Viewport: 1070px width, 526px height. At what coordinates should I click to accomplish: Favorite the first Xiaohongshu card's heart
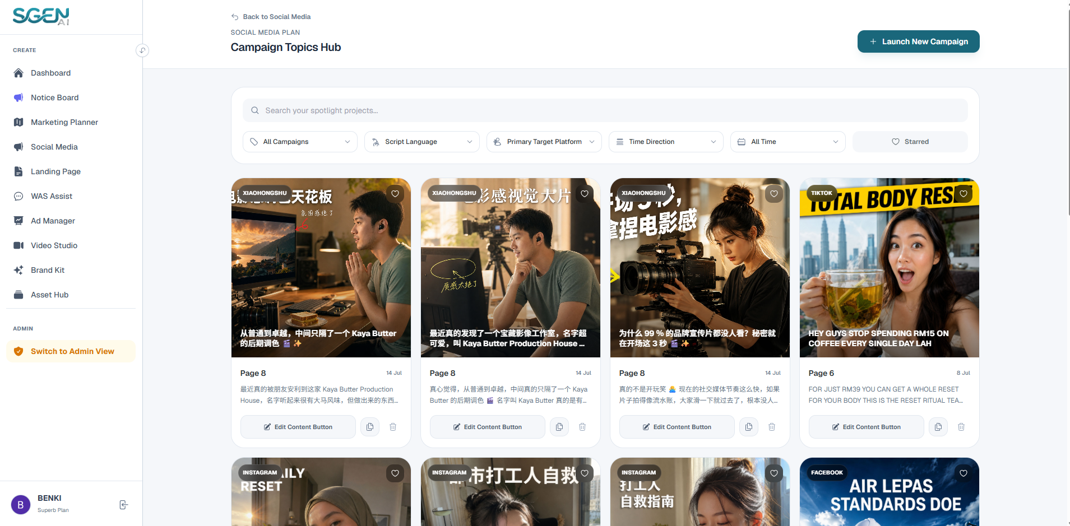pos(395,194)
